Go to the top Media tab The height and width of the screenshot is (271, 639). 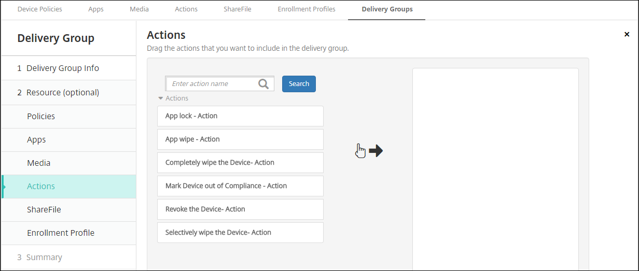pos(139,9)
